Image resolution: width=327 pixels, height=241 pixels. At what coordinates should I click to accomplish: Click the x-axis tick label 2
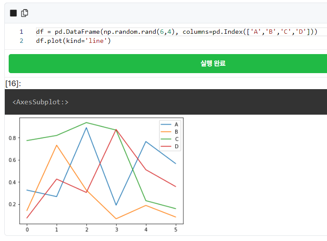click(x=87, y=230)
